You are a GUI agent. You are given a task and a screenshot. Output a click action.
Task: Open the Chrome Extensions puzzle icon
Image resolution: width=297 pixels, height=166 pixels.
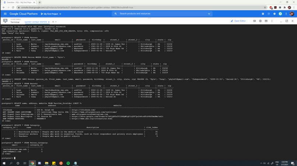click(x=284, y=8)
